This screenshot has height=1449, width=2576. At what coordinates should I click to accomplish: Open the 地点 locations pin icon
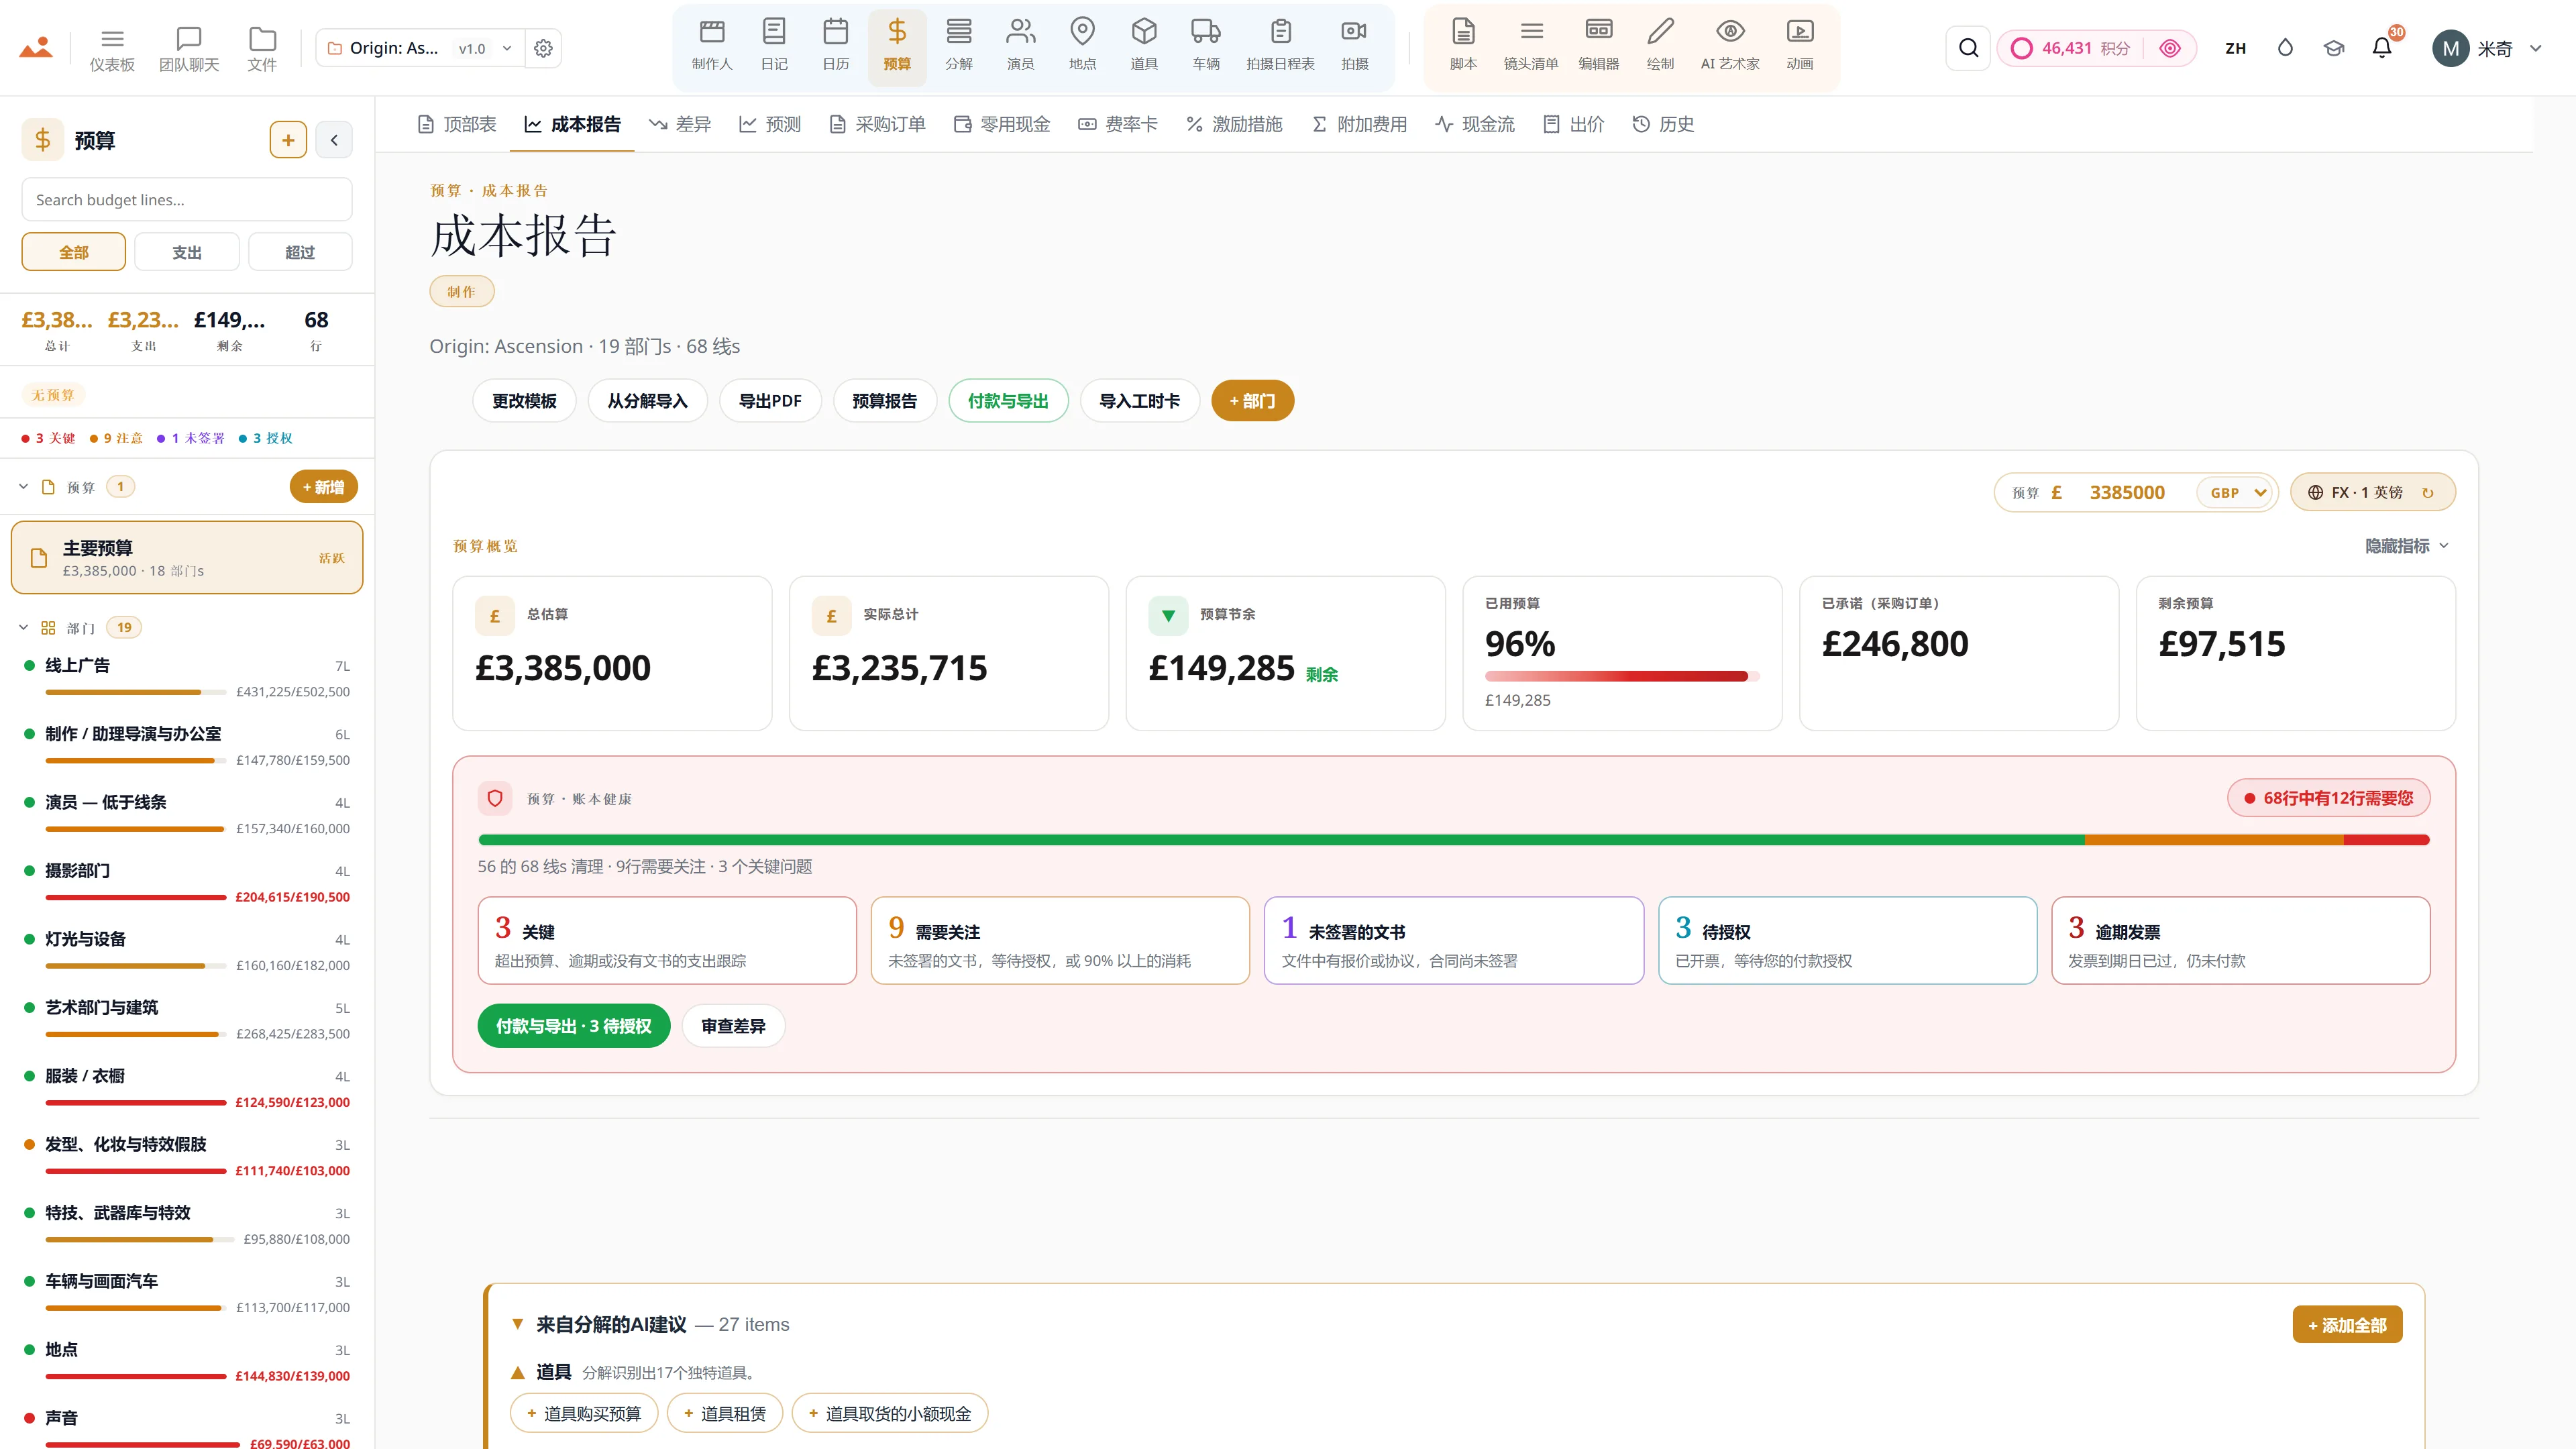(1082, 46)
